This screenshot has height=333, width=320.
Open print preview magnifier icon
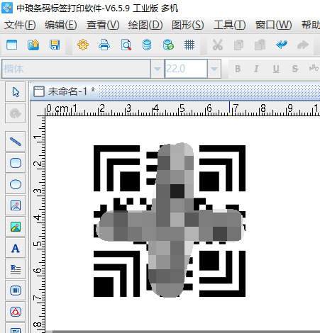pyautogui.click(x=126, y=45)
